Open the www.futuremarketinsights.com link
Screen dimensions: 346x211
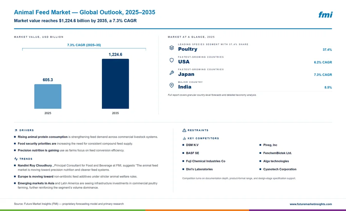click(x=311, y=204)
